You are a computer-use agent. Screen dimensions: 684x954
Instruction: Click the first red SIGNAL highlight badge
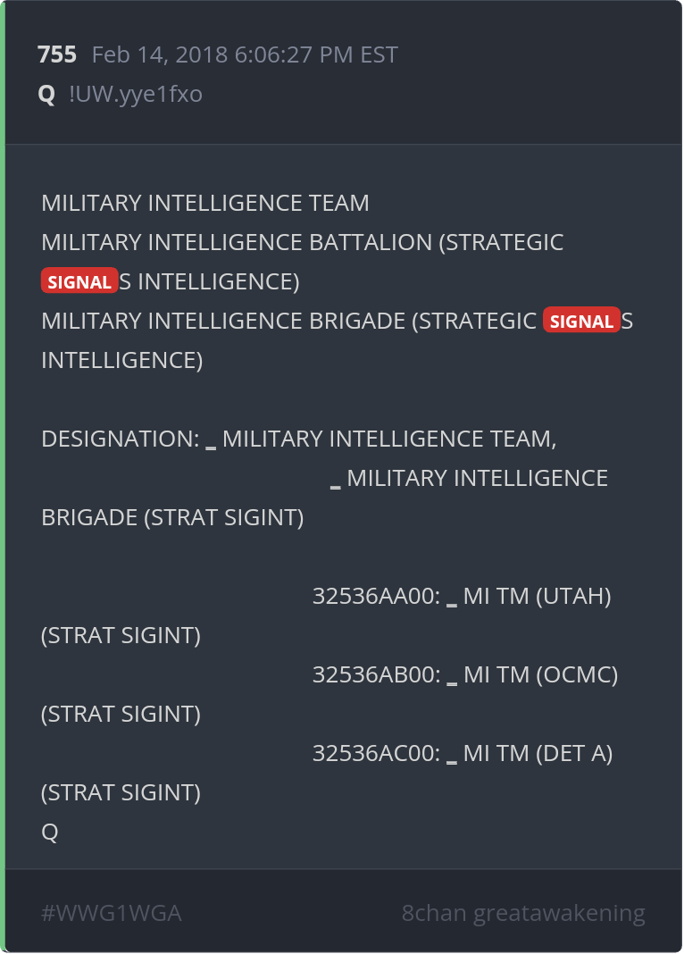tap(79, 282)
